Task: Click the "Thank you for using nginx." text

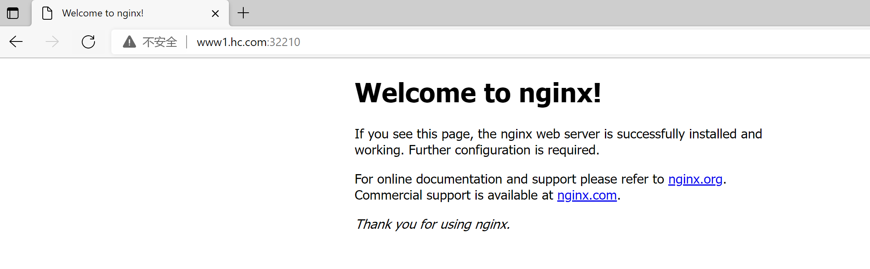Action: (432, 224)
